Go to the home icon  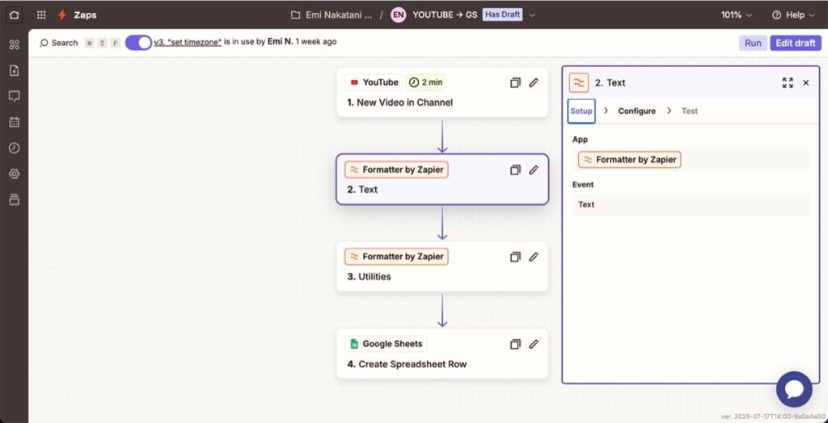coord(15,15)
